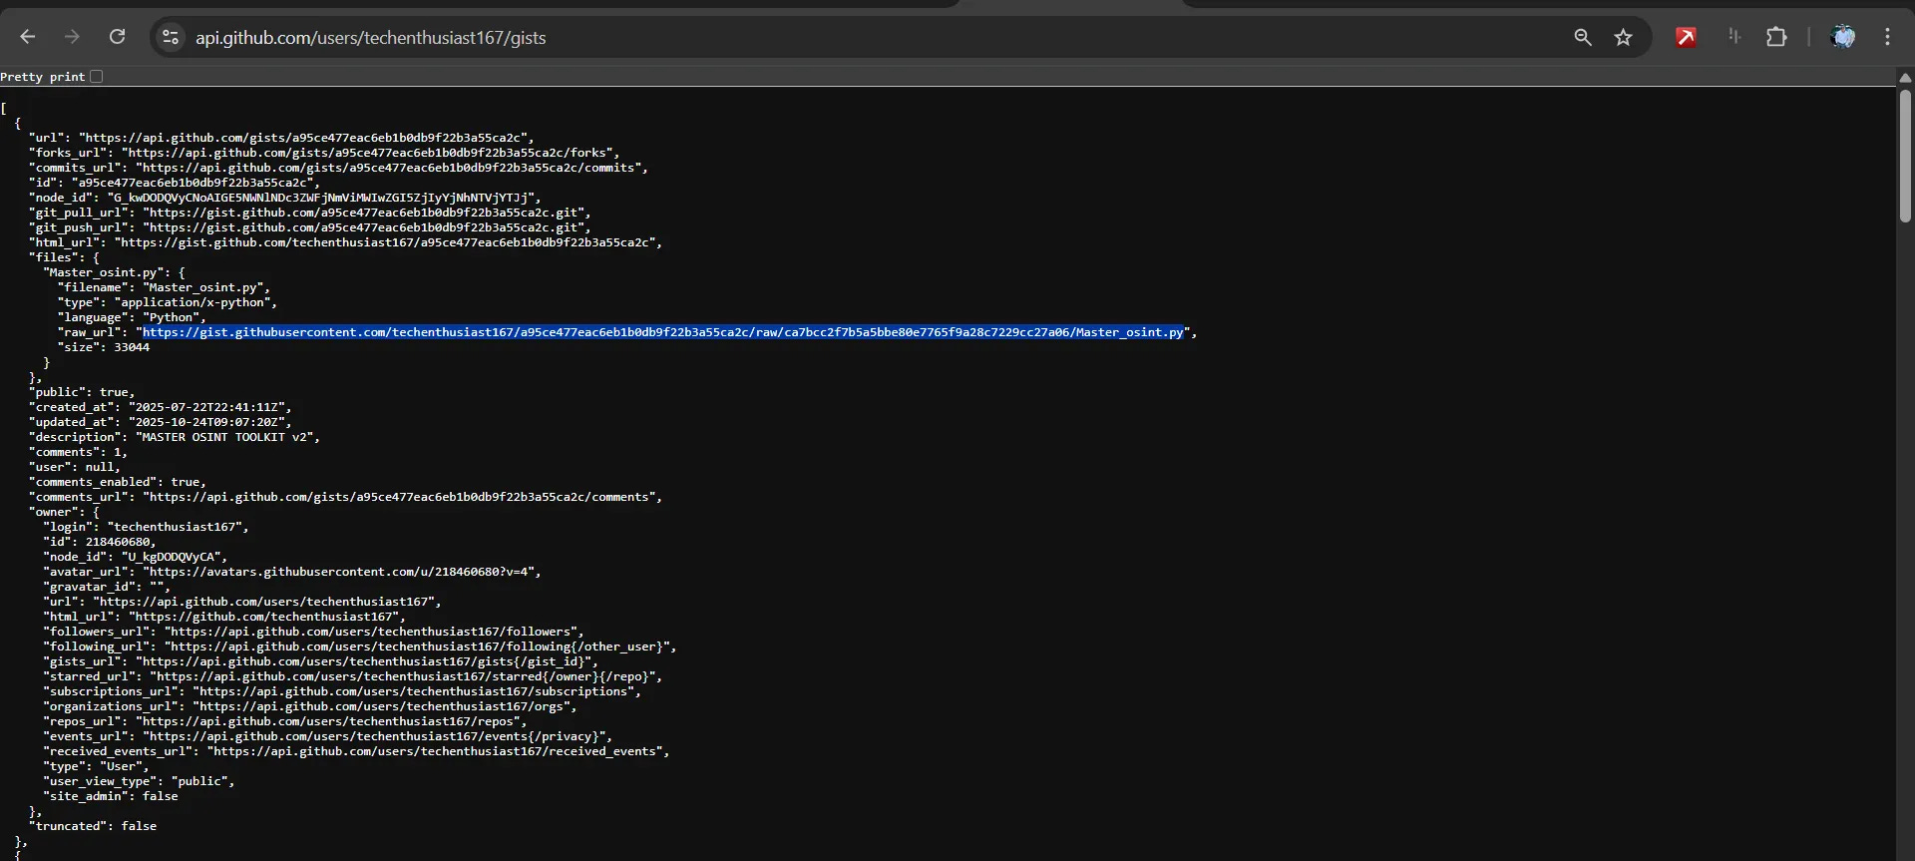
Task: Click the vertical scrollbar thumb
Action: pyautogui.click(x=1905, y=156)
